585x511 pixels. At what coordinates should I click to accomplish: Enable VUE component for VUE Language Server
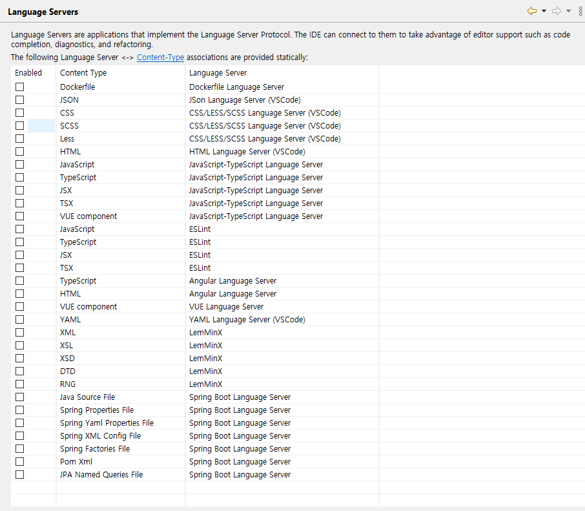pyautogui.click(x=20, y=307)
